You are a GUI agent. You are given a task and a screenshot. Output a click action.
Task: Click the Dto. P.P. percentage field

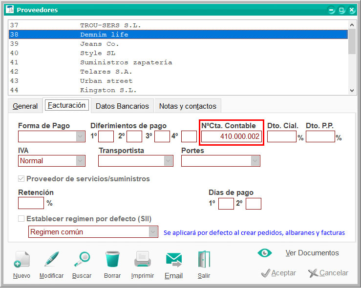click(x=320, y=136)
